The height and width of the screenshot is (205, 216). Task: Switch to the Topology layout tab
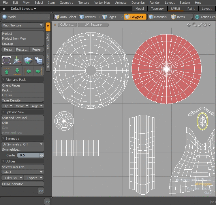(x=157, y=9)
